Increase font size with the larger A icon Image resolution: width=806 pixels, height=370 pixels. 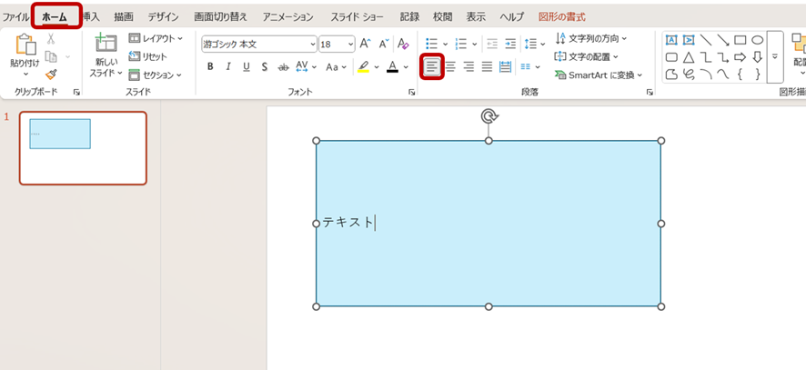click(x=365, y=44)
